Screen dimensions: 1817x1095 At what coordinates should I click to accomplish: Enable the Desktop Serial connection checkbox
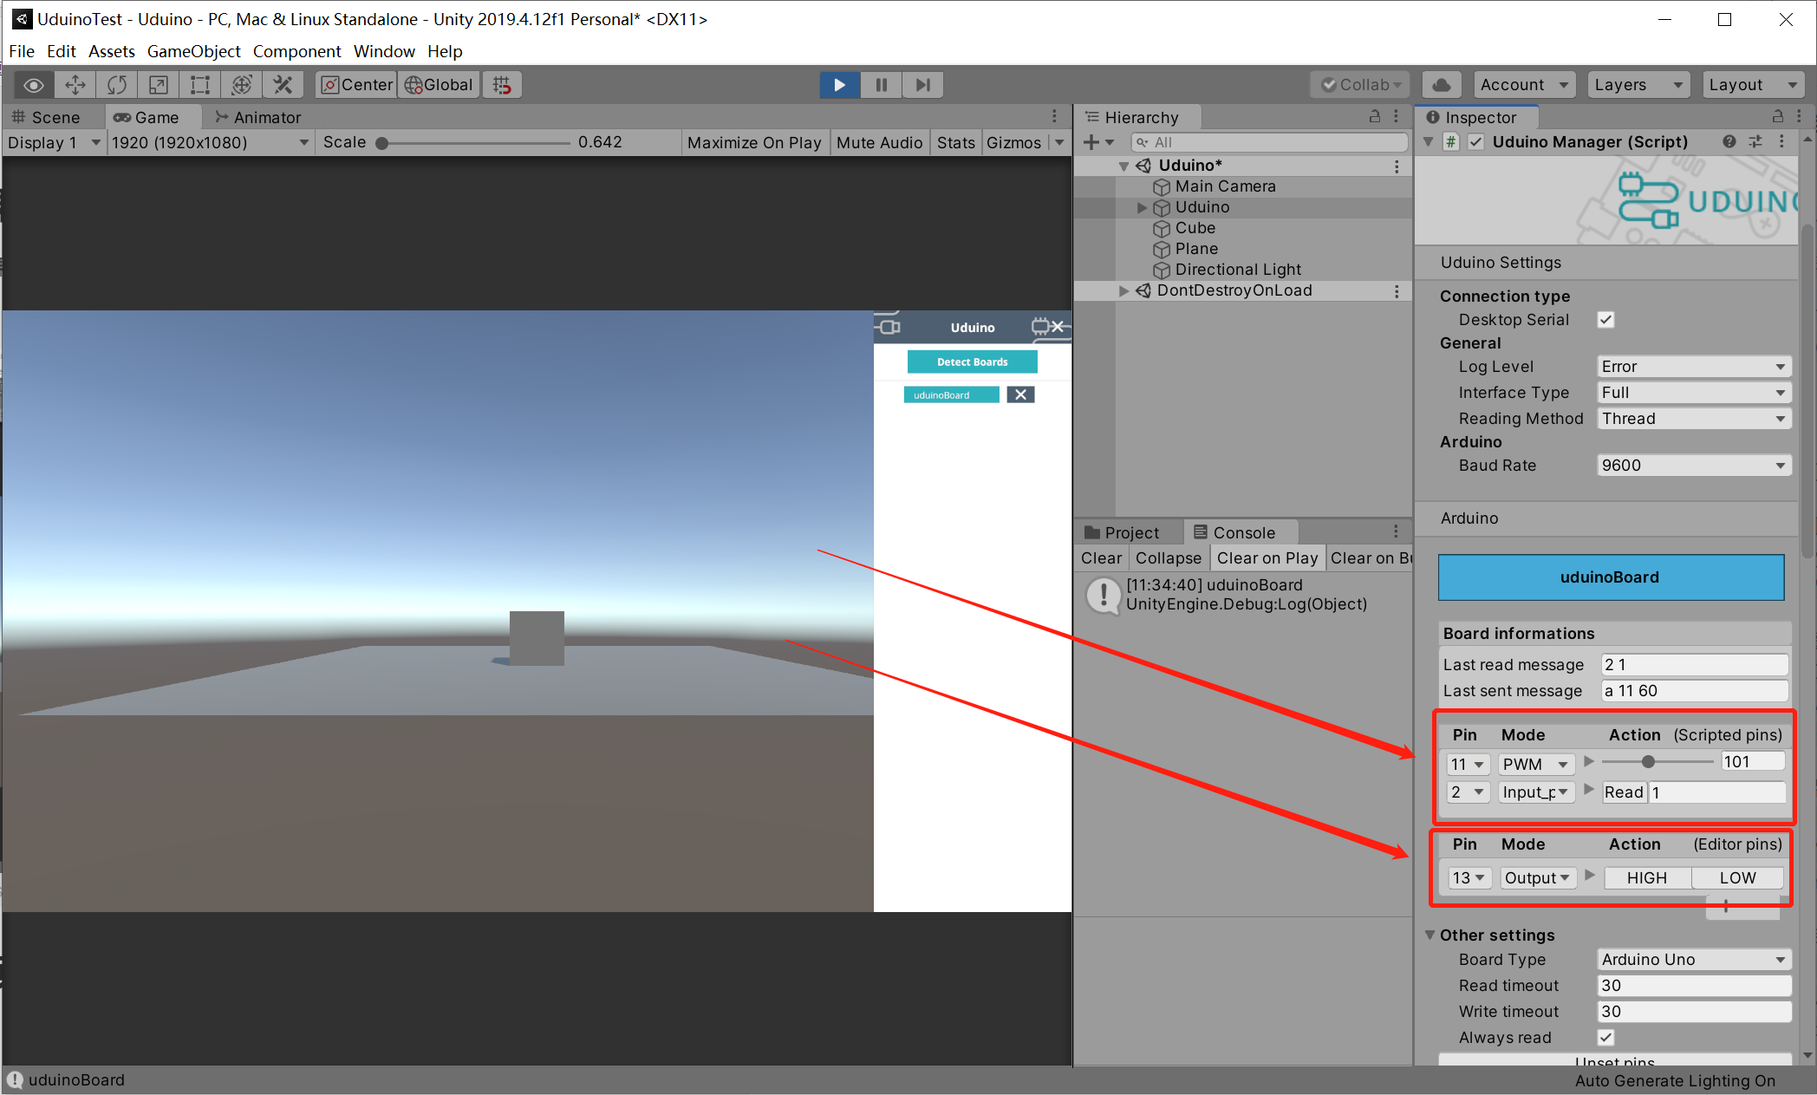tap(1605, 319)
